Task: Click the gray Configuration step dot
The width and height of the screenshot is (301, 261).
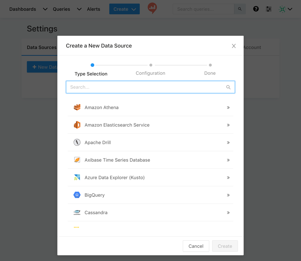Action: tap(151, 65)
